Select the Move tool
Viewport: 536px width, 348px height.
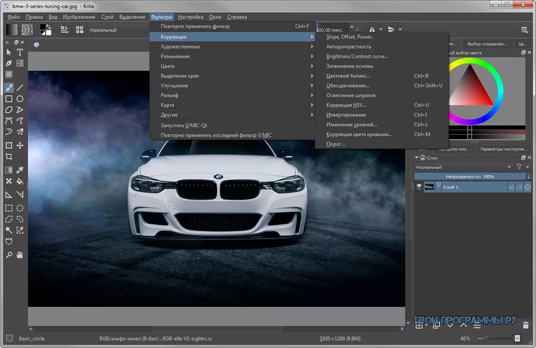click(19, 145)
